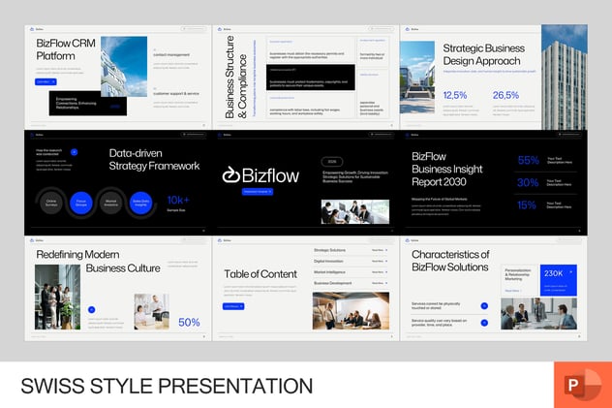Viewport: 612px width, 408px height.
Task: Click the '15%' statistic
Action: (x=527, y=205)
